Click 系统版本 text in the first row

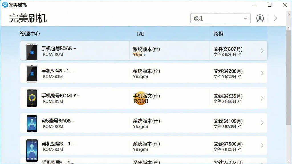(146, 49)
